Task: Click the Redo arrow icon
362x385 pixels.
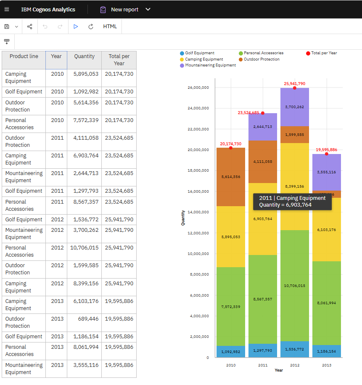Action: click(x=60, y=26)
